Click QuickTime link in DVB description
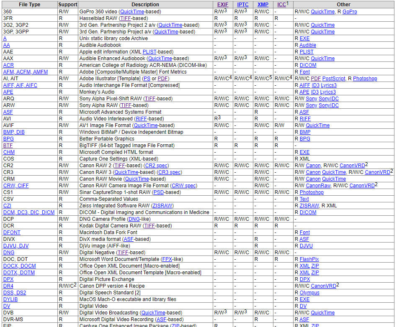 153,313
